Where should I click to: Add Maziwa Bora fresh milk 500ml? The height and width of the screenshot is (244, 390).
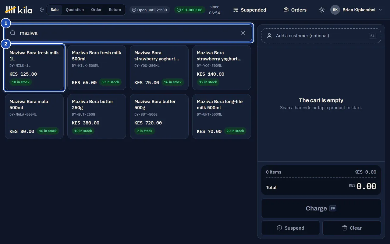tap(97, 68)
